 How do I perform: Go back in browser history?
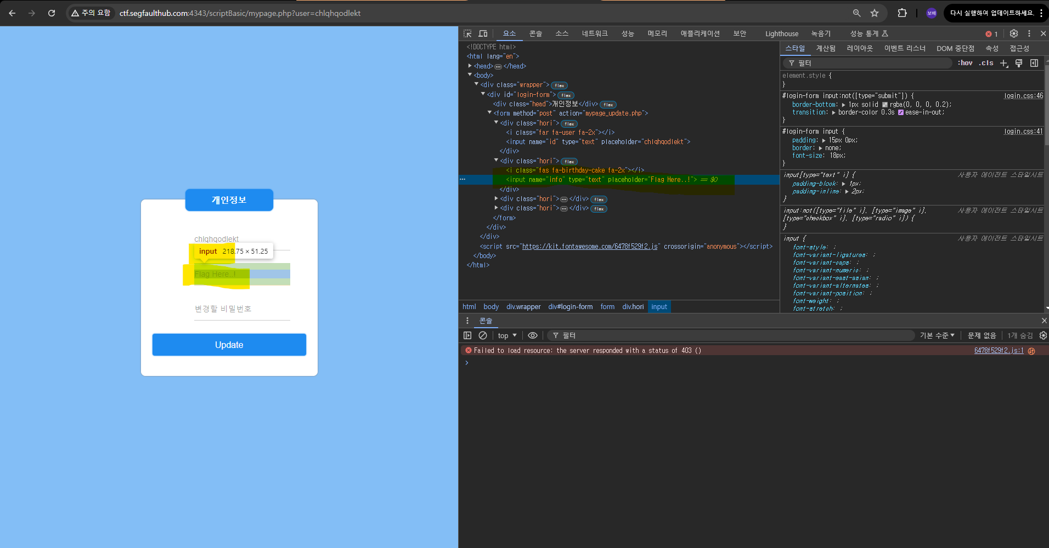click(12, 13)
